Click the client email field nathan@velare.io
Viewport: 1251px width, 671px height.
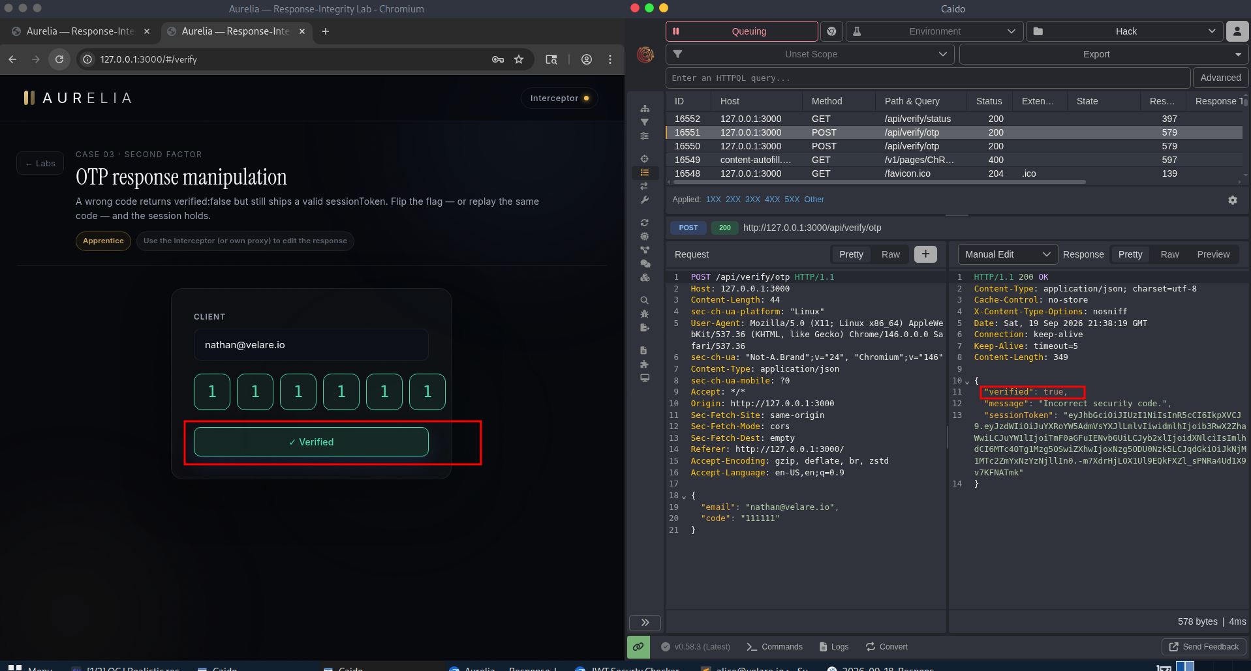point(311,345)
